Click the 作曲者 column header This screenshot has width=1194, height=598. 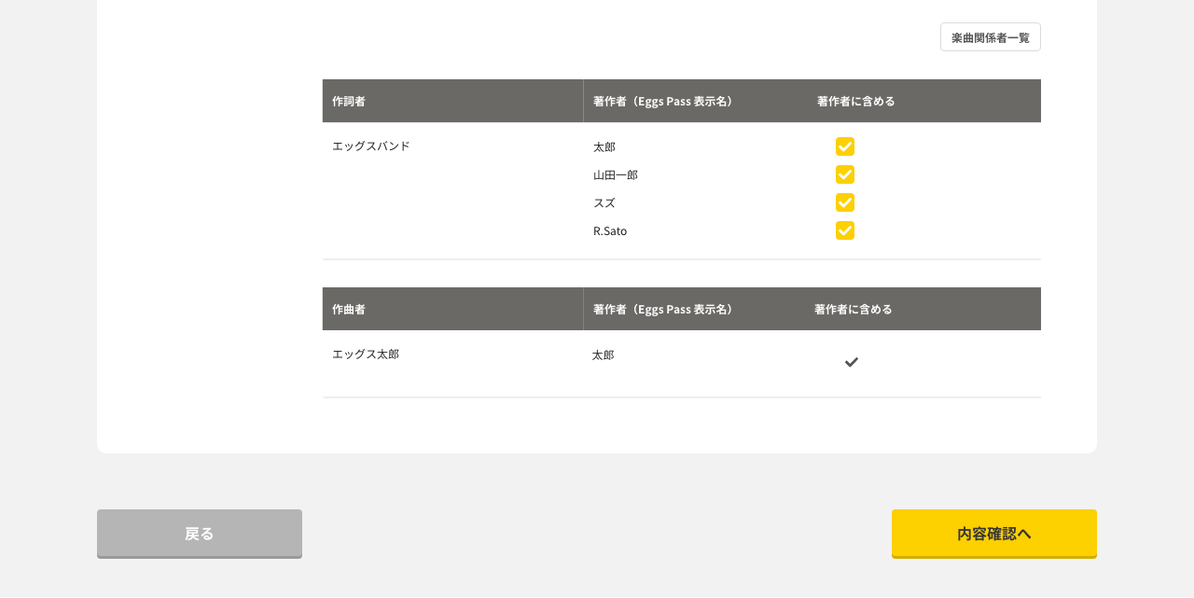pos(349,309)
